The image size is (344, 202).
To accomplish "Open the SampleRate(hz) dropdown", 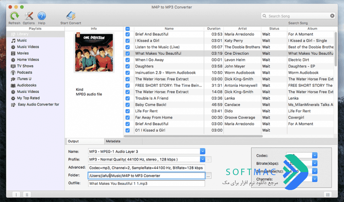I will 315,171.
